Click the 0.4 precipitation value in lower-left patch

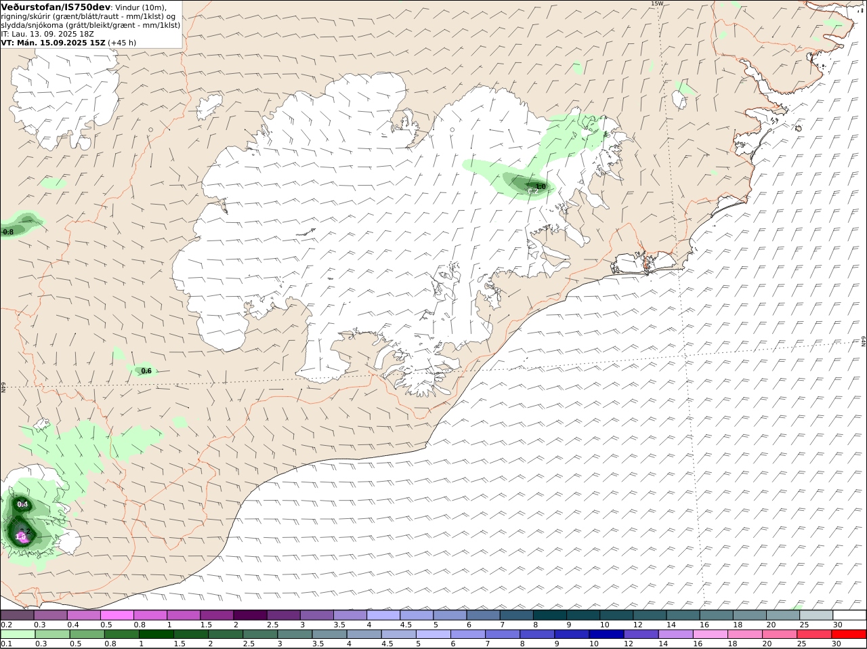[x=22, y=505]
